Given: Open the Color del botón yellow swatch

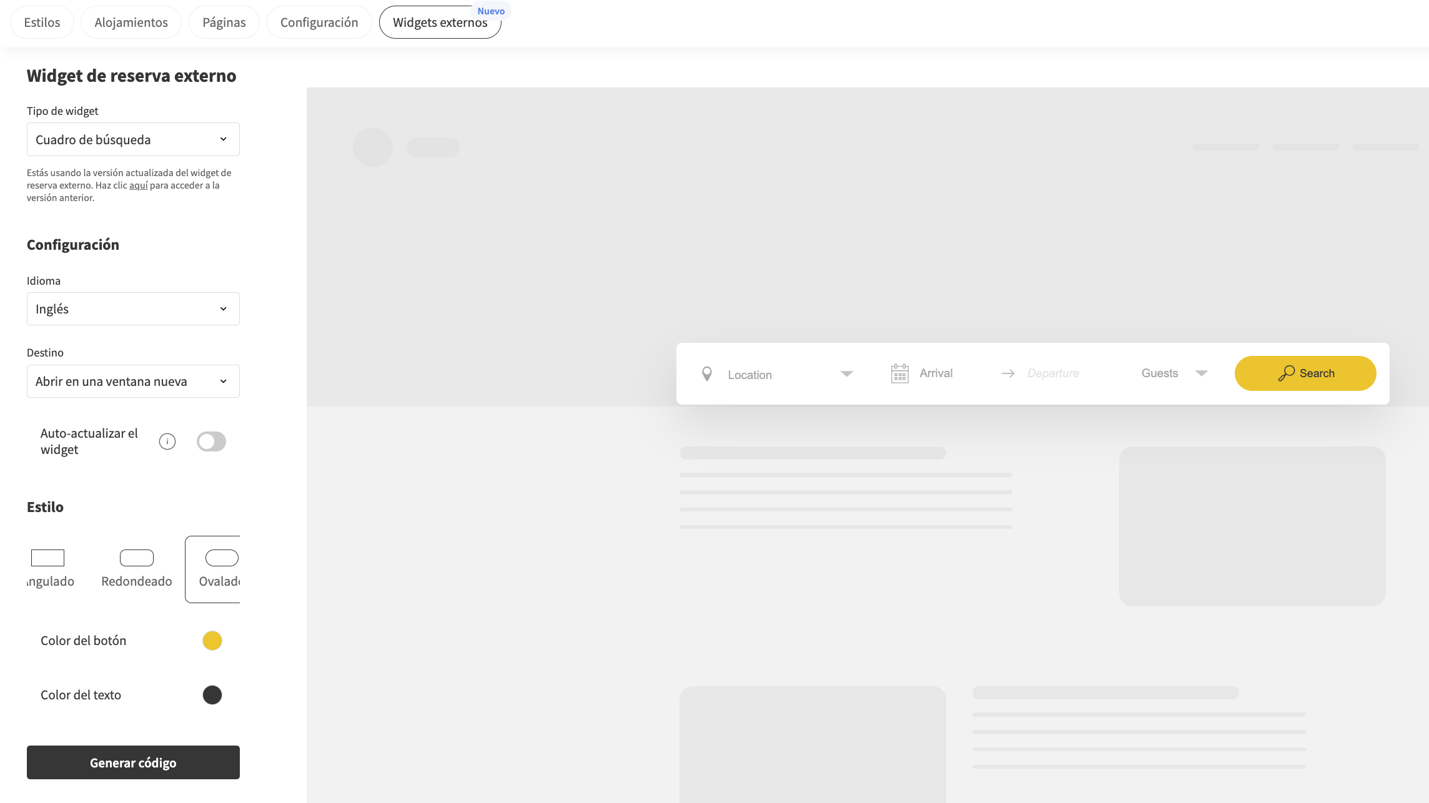Looking at the screenshot, I should click(212, 641).
